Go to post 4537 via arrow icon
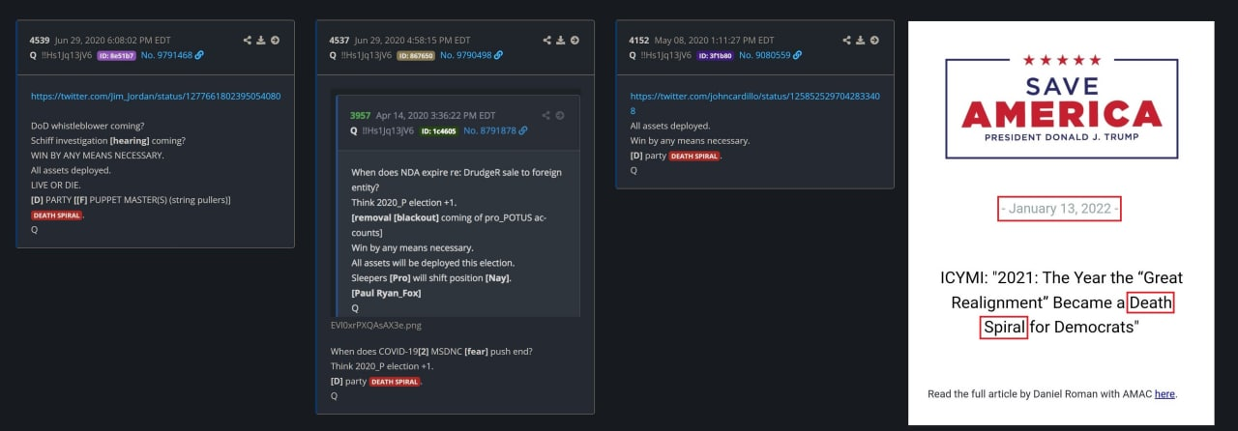Viewport: 1238px width, 431px height. 575,41
